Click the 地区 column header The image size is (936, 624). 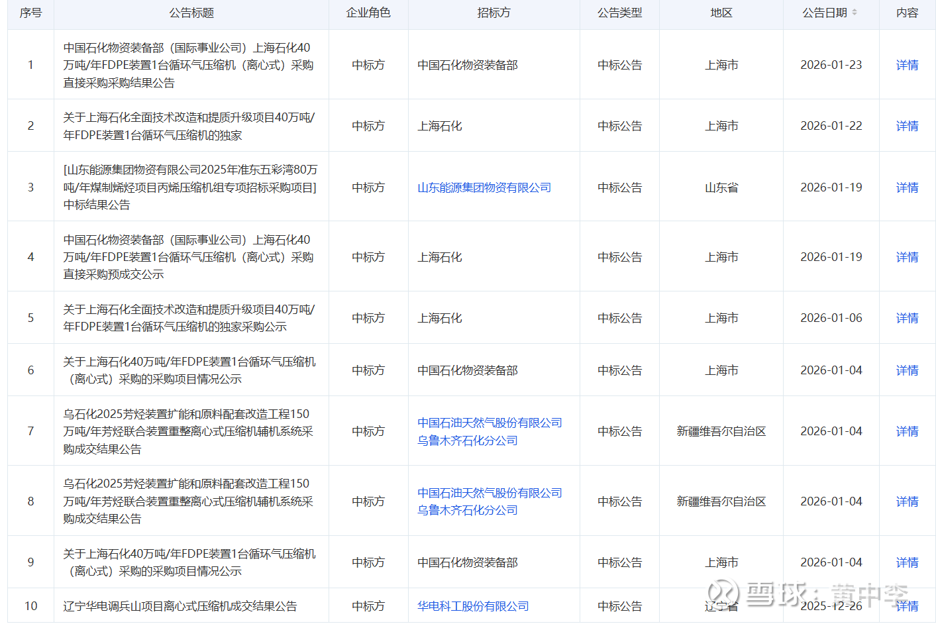click(x=721, y=13)
